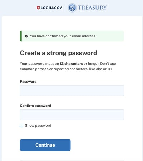
Task: Click the checkmark icon in the success alert
Action: [26, 36]
